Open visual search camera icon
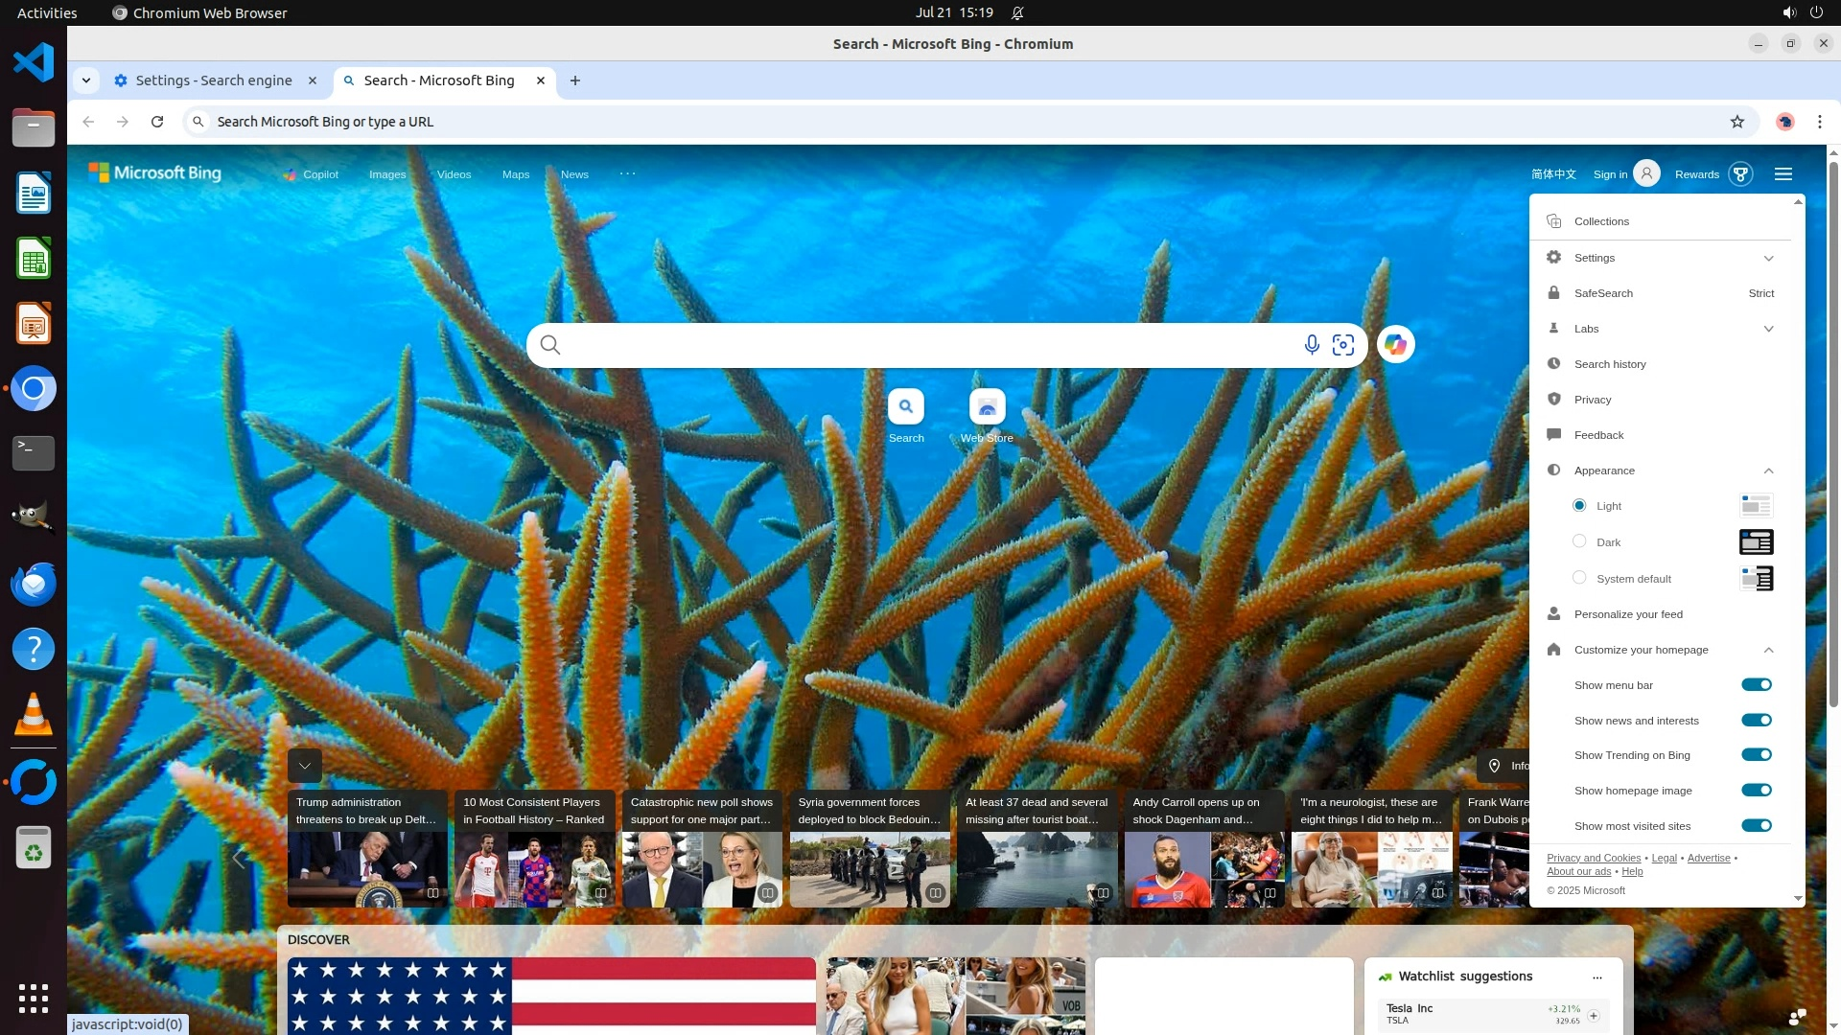 click(x=1343, y=345)
